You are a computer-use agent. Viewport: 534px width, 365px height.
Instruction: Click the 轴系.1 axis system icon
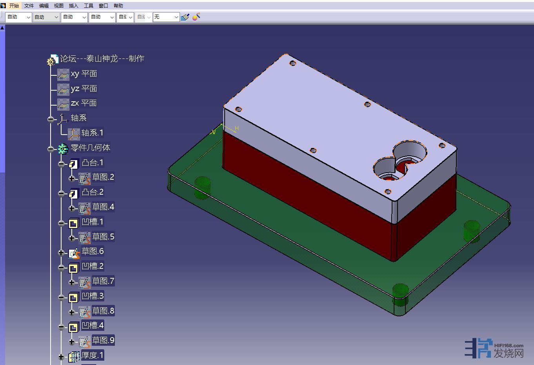74,134
